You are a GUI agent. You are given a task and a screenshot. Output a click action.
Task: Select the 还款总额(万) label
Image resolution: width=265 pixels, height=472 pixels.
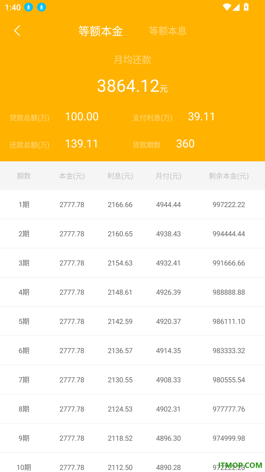29,145
